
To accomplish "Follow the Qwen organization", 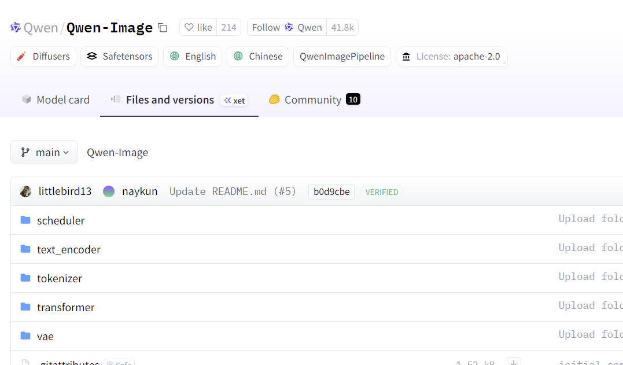I will 287,27.
